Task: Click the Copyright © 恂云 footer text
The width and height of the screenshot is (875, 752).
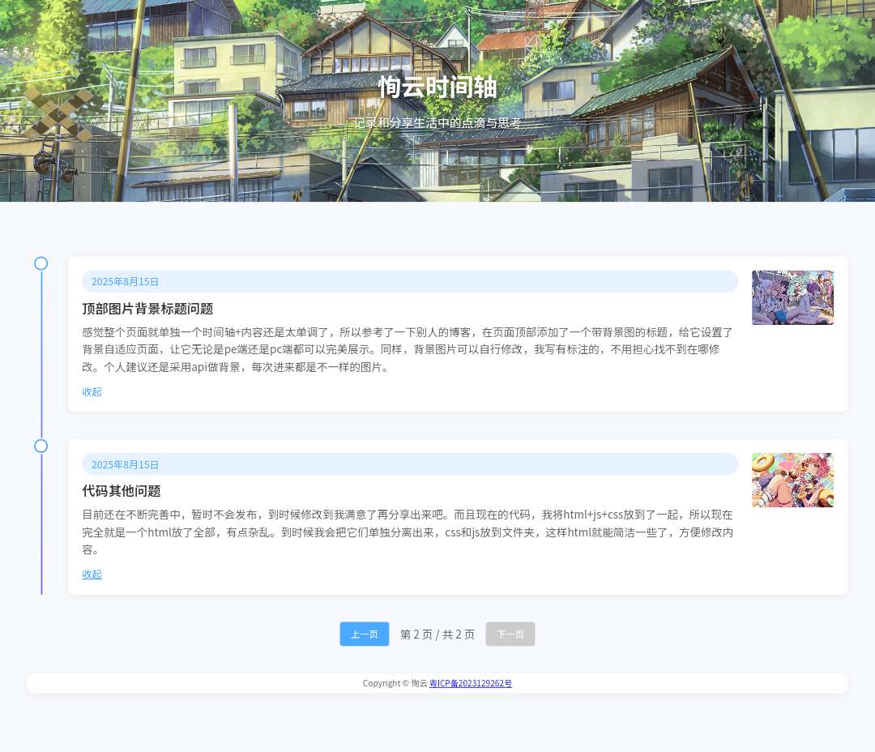Action: coord(395,683)
